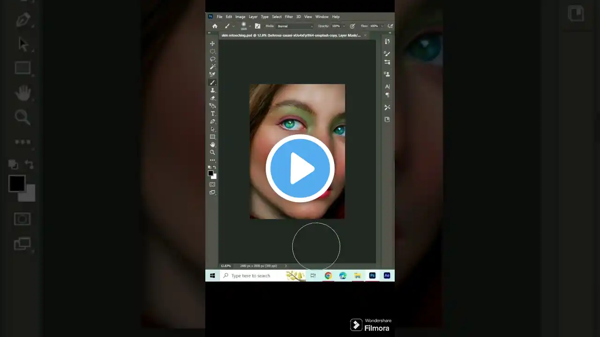
Task: Open the Image menu
Action: coord(240,16)
